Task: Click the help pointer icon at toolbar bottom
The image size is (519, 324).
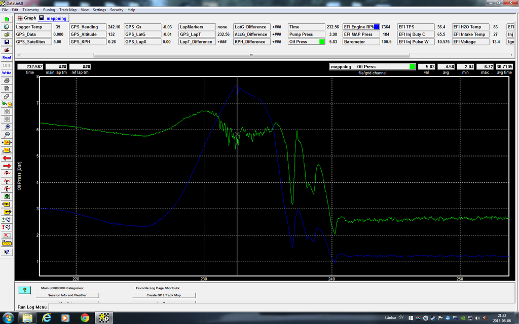Action: 7,251
